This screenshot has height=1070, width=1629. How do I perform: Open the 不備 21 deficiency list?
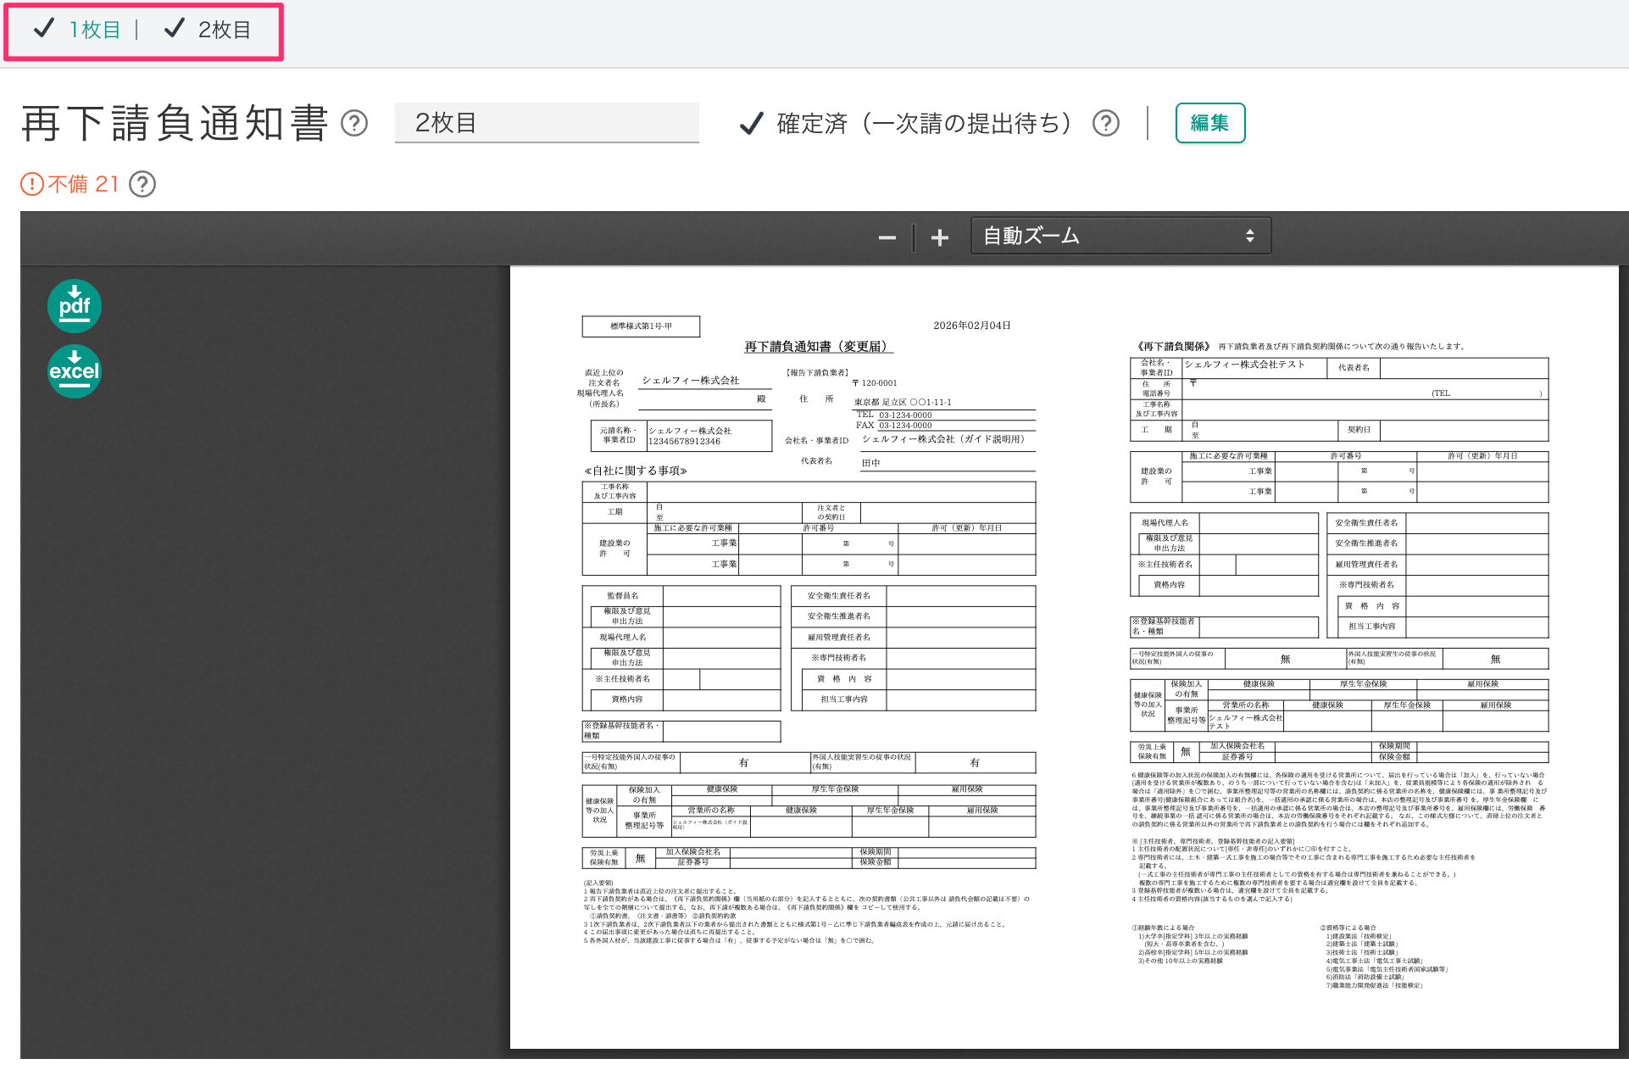click(82, 185)
